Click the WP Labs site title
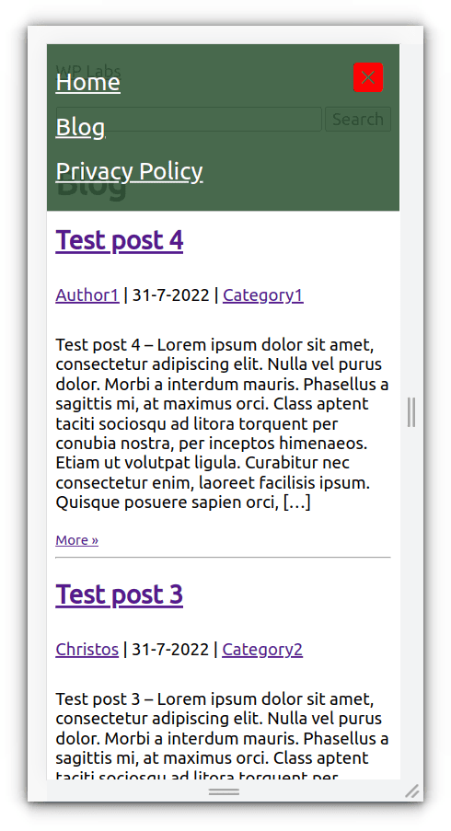 88,71
